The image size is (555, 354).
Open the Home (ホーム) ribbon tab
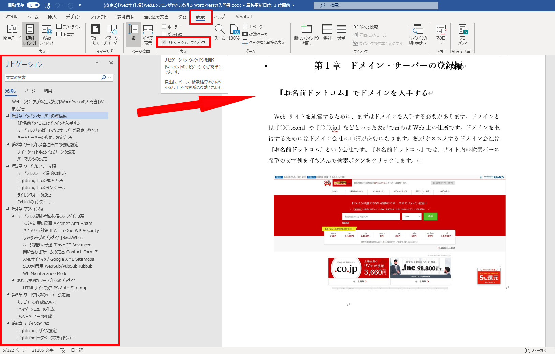[33, 17]
